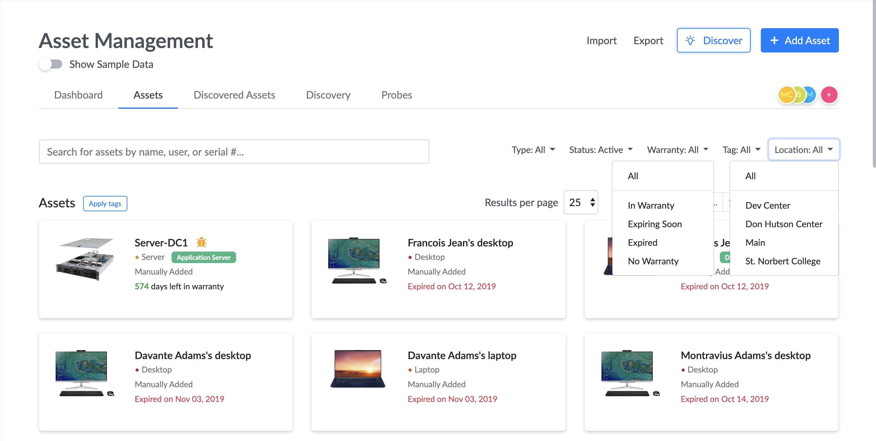Open the Type: All filter dropdown

[x=533, y=149]
